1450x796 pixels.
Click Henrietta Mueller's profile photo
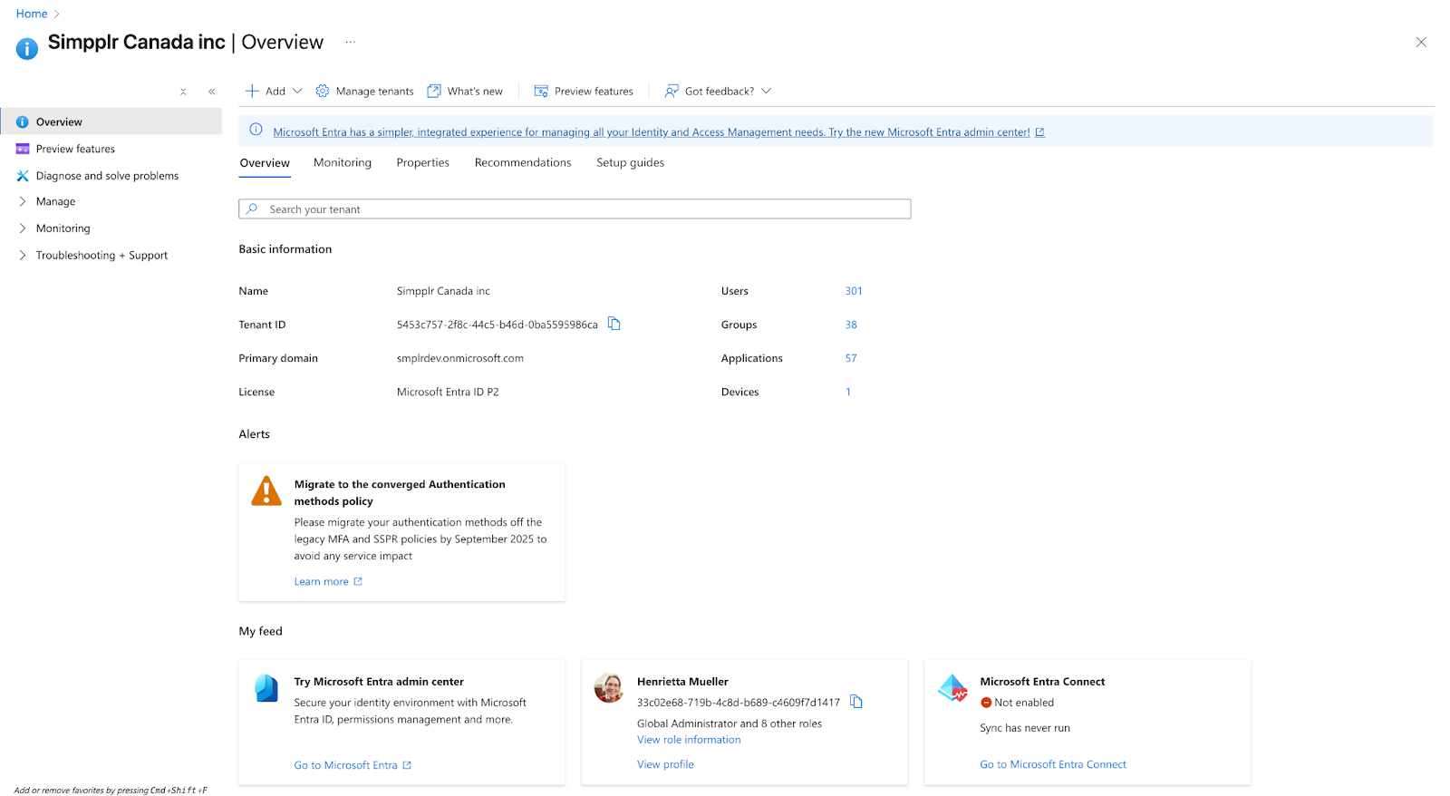pos(609,688)
